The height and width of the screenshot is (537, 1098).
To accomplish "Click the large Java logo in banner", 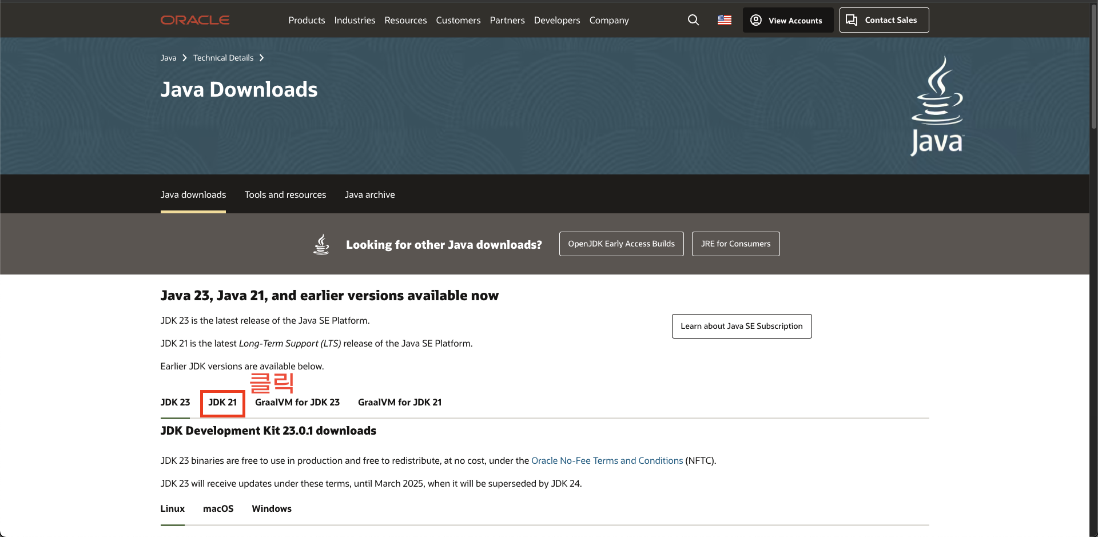I will point(937,106).
